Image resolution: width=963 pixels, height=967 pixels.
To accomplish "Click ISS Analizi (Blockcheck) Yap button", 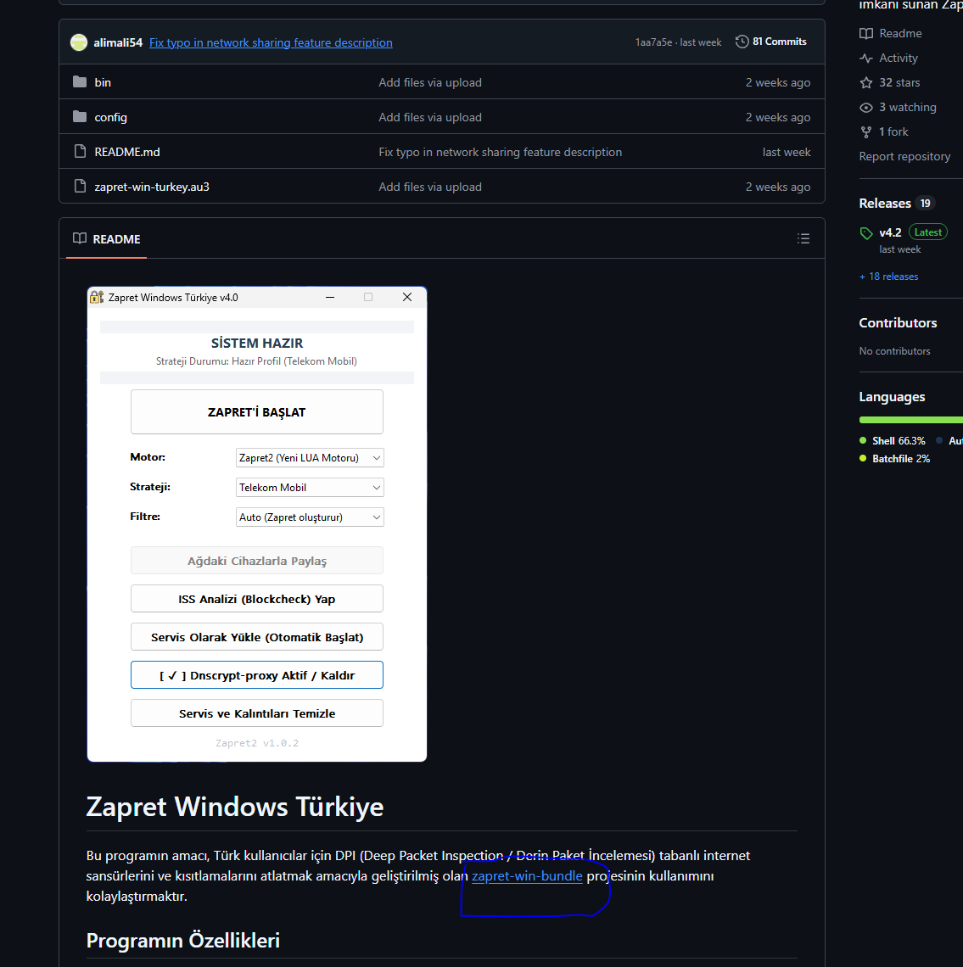I will tap(256, 599).
